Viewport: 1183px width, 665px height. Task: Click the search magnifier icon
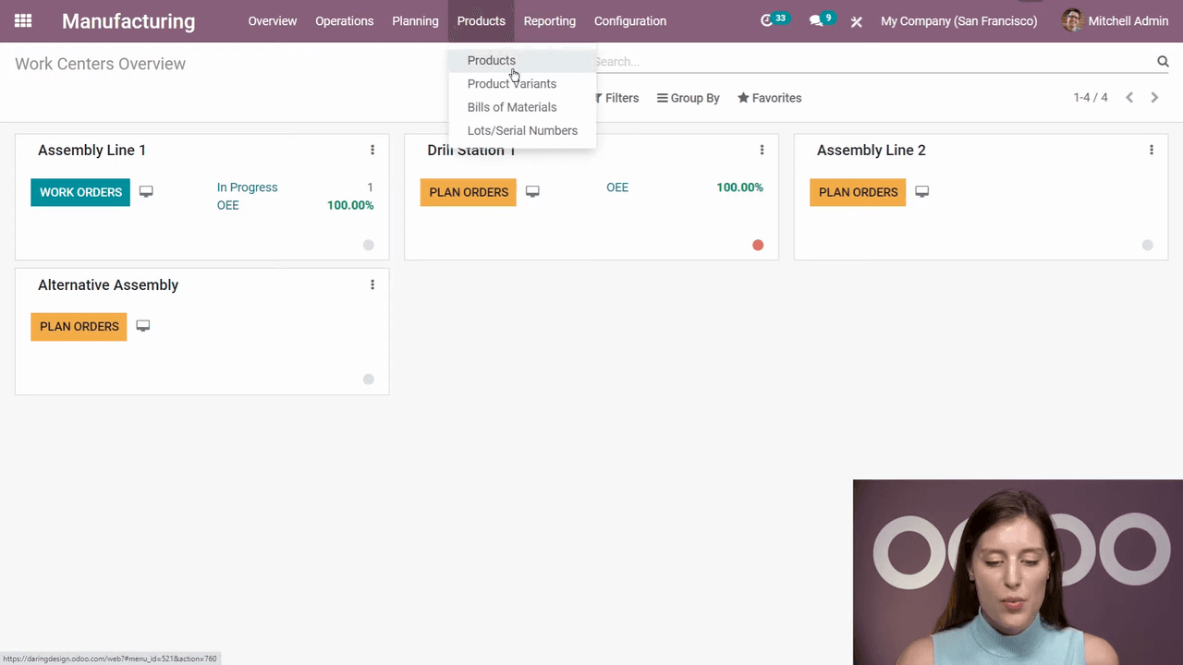[1163, 62]
